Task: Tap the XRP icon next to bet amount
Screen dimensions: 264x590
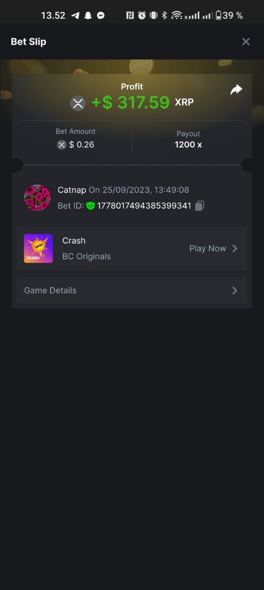Action: (x=61, y=145)
